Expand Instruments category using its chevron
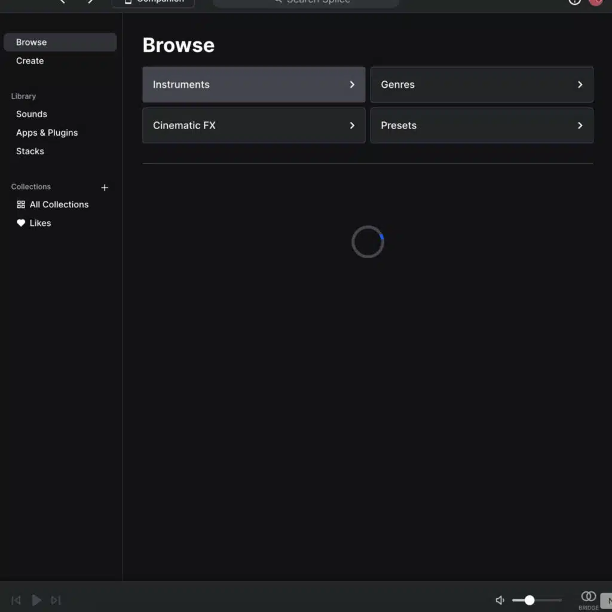Screen dimensions: 612x612 point(352,85)
